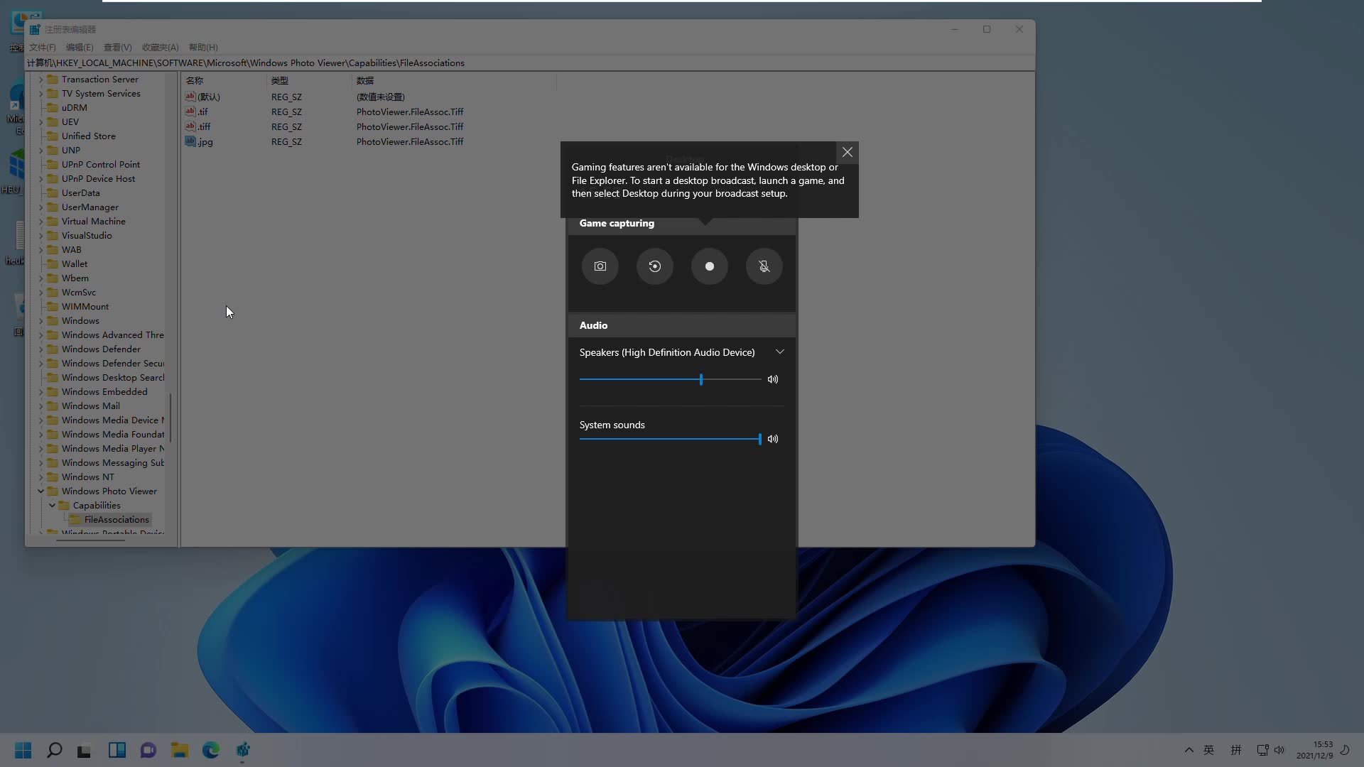Open taskbar Search

coord(55,750)
